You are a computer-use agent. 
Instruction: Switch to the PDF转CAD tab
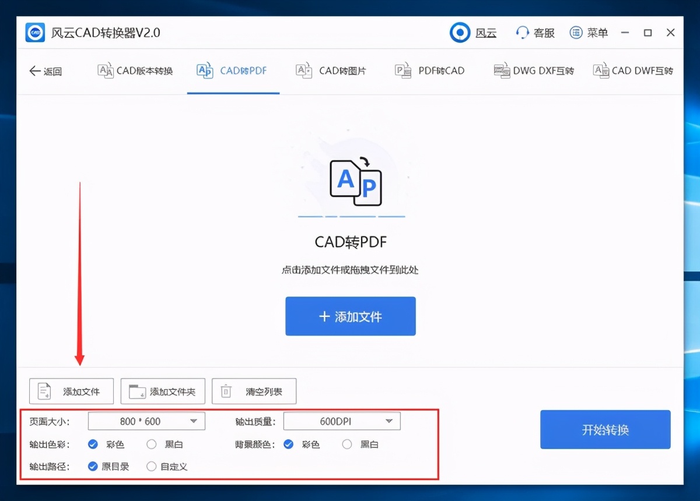[x=430, y=70]
